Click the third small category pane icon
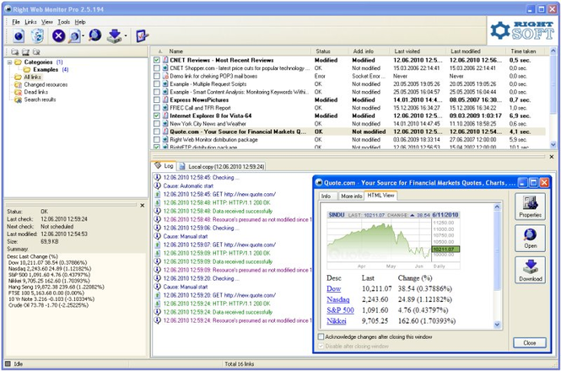The image size is (561, 371). (x=36, y=52)
